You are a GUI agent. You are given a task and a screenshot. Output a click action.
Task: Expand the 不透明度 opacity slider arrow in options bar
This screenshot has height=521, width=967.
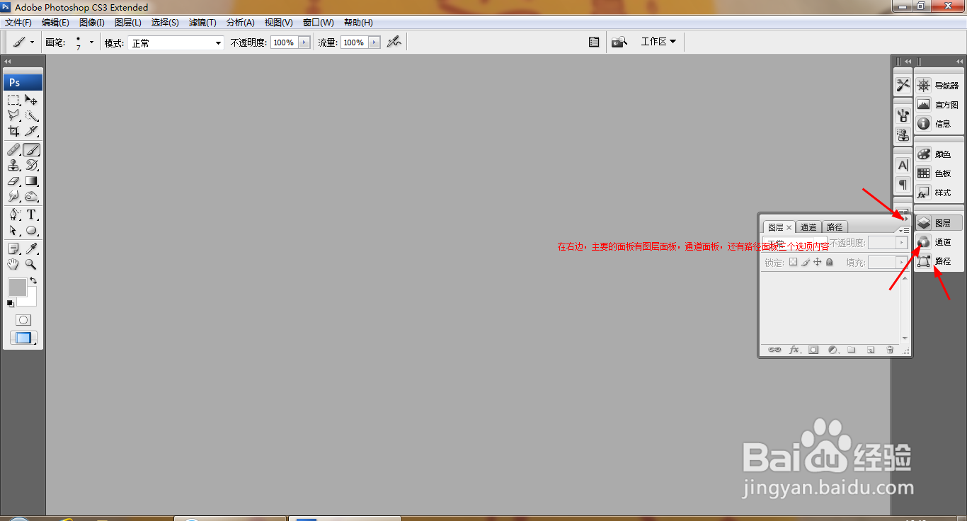tap(304, 42)
